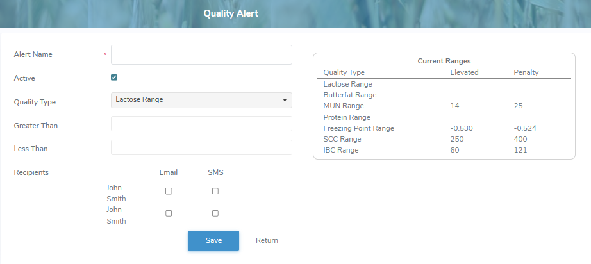
Task: Enable SMS for the first John Smith
Action: click(x=215, y=191)
